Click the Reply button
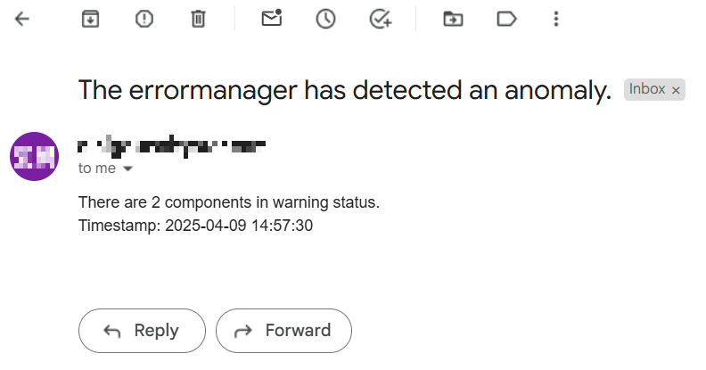The height and width of the screenshot is (370, 706). coord(142,331)
